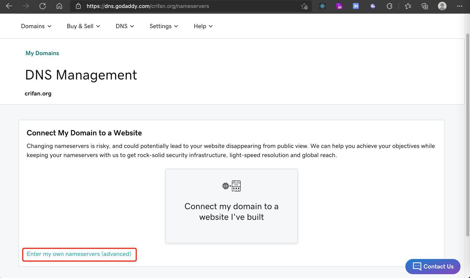Open React Developer Tools extension icon

tap(322, 6)
